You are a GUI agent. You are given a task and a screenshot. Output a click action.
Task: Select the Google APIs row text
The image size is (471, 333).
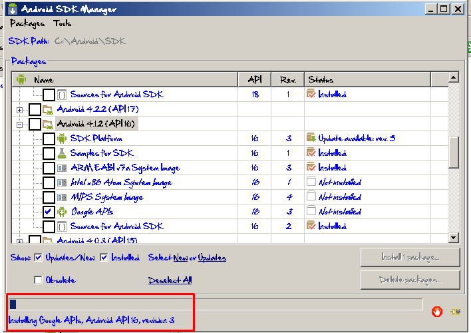92,212
